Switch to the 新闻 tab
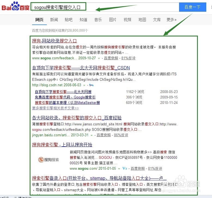The width and height of the screenshot is (212, 198). pos(54,20)
